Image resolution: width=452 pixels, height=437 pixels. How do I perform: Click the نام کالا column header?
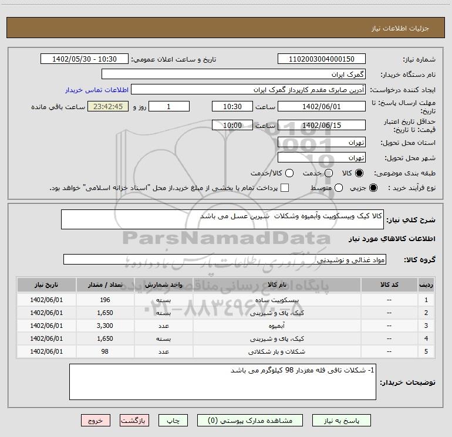pos(276,284)
